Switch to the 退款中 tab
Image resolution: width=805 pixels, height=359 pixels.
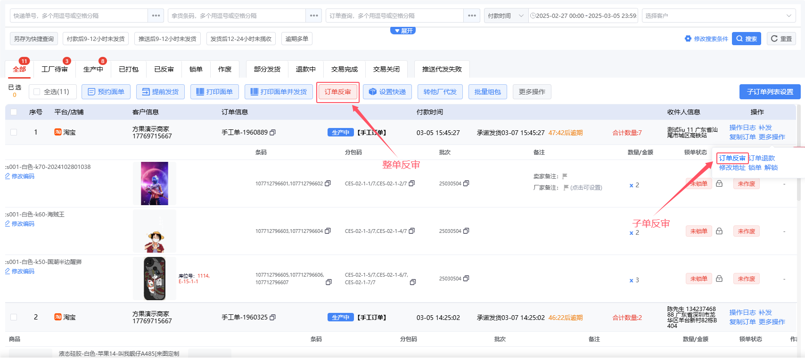[305, 69]
